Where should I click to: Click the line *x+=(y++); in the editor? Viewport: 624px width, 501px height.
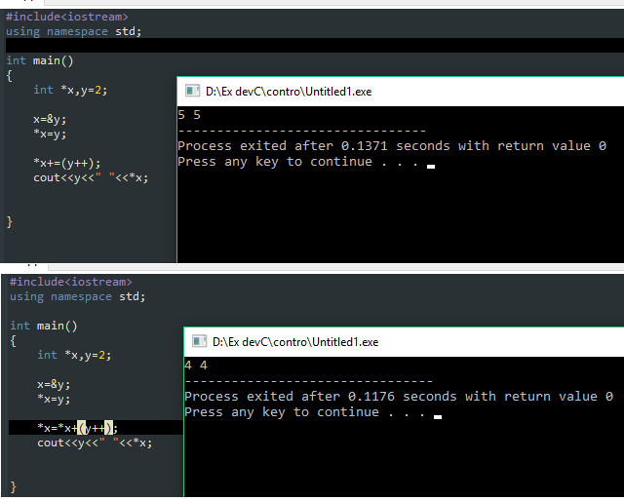(66, 163)
